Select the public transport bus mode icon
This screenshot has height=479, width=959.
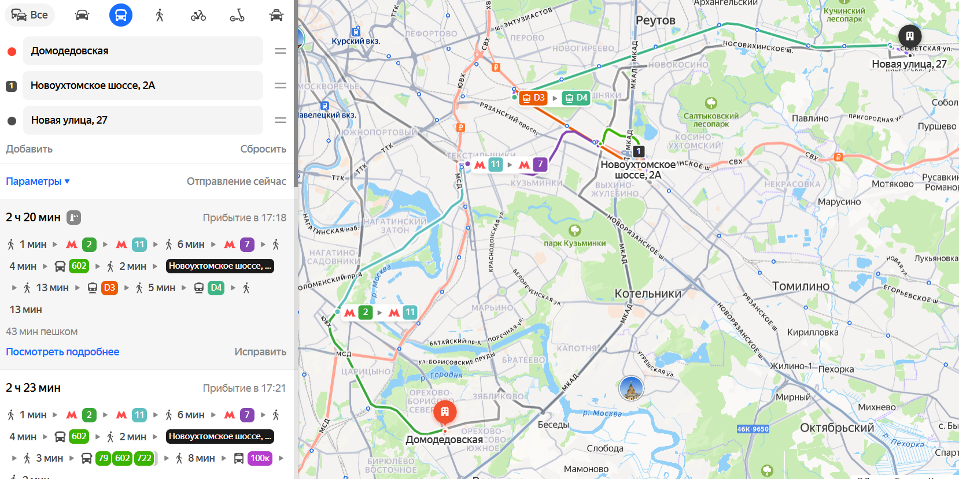pyautogui.click(x=121, y=15)
